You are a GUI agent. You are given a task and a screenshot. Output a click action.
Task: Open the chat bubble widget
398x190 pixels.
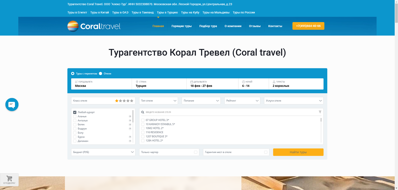pyautogui.click(x=12, y=105)
